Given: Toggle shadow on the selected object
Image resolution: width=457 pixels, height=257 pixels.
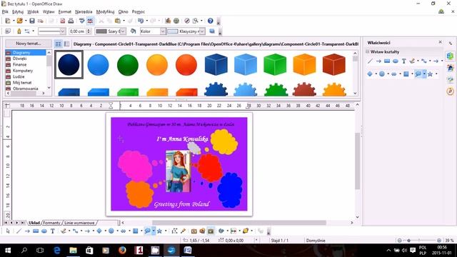Looking at the screenshot, I should 212,31.
